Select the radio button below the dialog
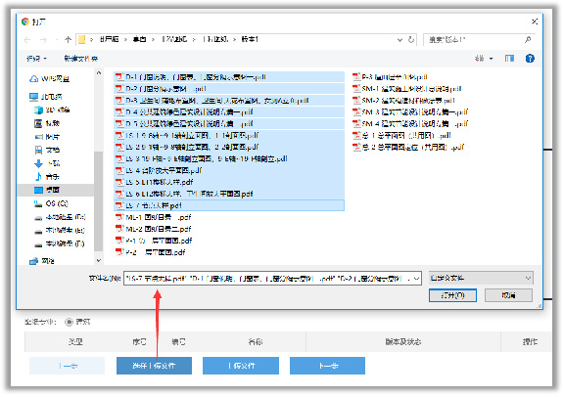This screenshot has height=397, width=564. 69,322
